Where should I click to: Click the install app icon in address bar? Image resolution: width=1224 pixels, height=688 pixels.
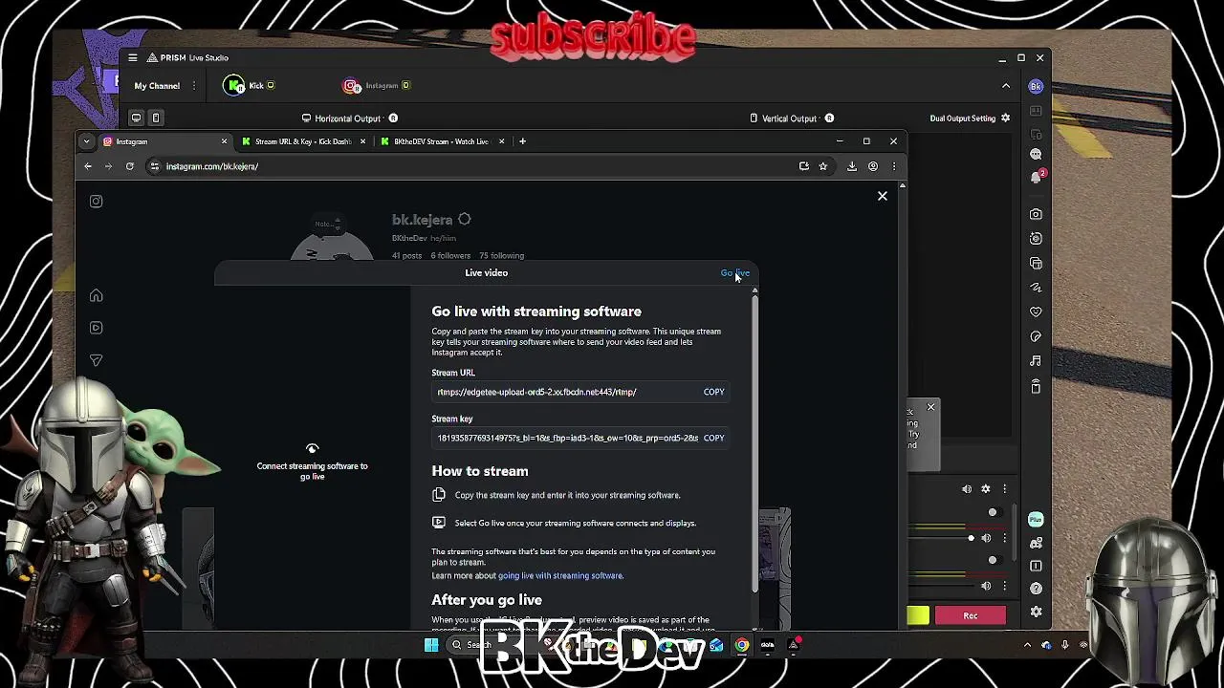tap(804, 166)
